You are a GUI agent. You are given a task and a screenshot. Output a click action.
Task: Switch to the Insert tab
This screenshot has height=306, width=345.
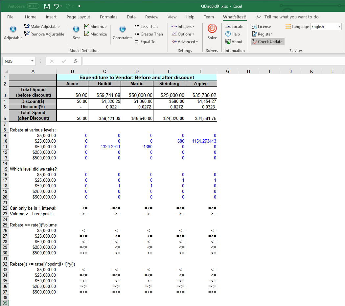(51, 17)
